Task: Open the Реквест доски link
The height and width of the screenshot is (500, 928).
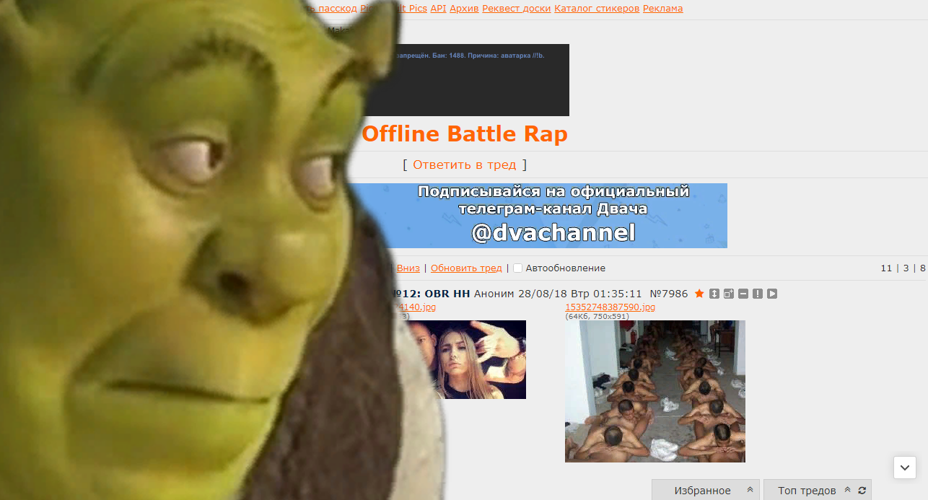Action: click(x=517, y=9)
